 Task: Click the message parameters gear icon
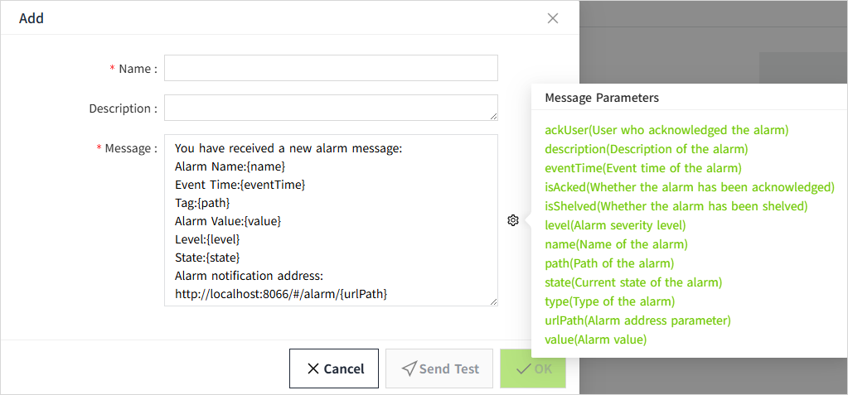[x=513, y=220]
